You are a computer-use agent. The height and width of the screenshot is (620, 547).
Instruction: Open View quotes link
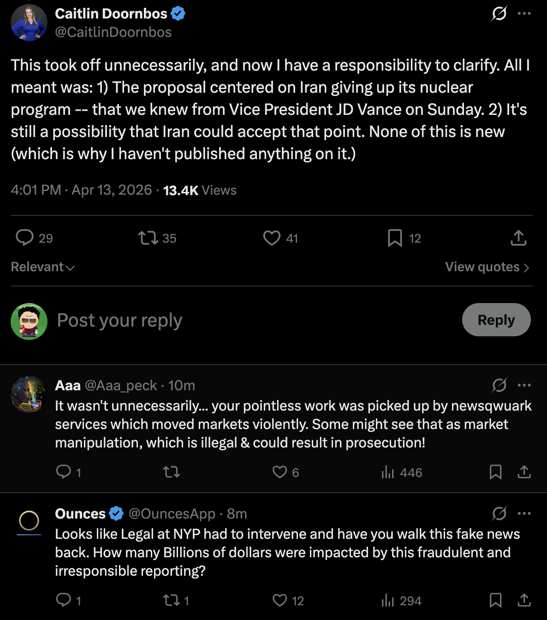(x=487, y=267)
